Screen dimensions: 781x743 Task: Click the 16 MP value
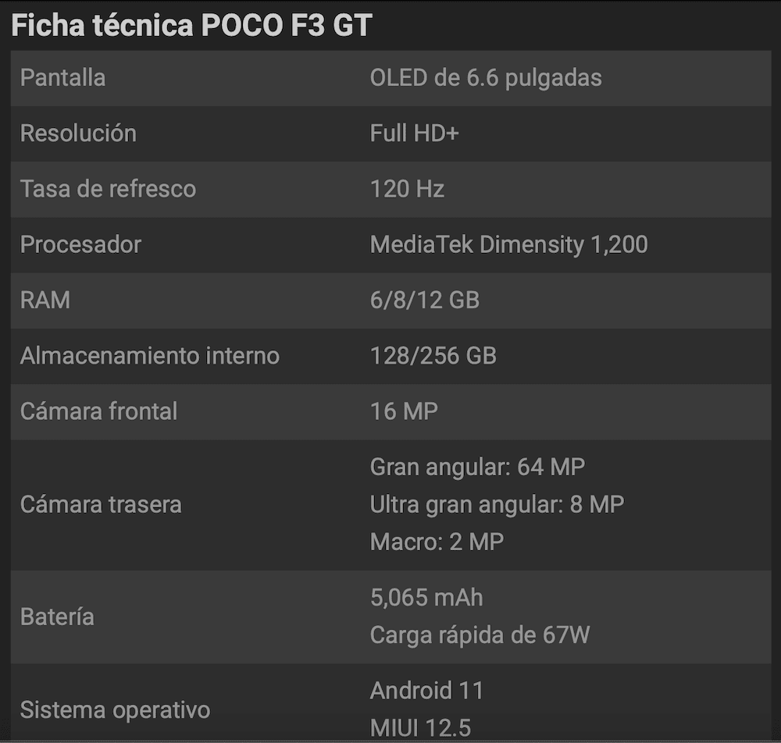[404, 411]
